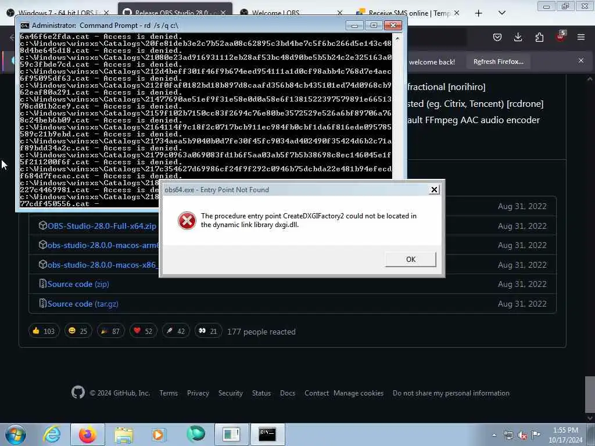Viewport: 595px width, 446px height.
Task: Add thumbs up reaction showing 103
Action: click(44, 331)
